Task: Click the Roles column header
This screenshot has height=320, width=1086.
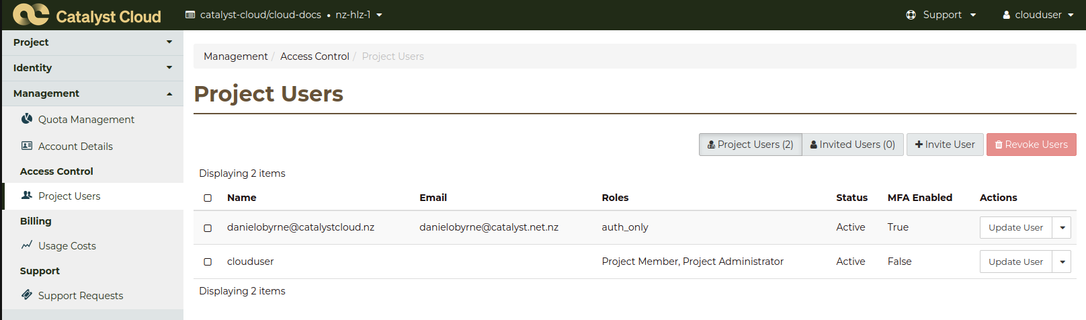Action: pyautogui.click(x=615, y=198)
